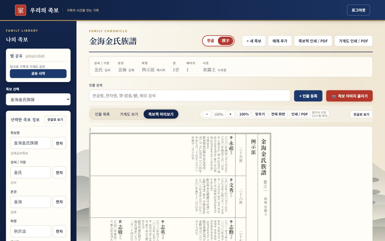The width and height of the screenshot is (385, 241).
Task: Click the 나의 족보 sidebar heading
Action: pos(17,39)
